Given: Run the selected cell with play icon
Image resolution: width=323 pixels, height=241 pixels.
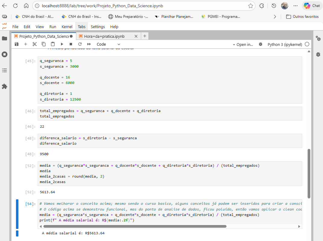Looking at the screenshot, I should click(62, 44).
